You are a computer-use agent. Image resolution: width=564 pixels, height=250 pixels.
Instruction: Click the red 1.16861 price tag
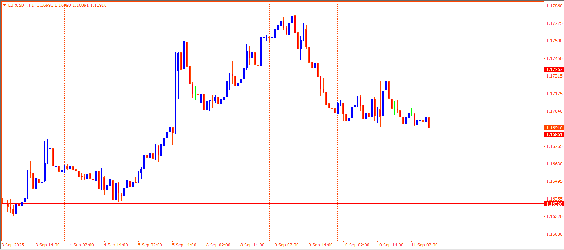(x=554, y=135)
